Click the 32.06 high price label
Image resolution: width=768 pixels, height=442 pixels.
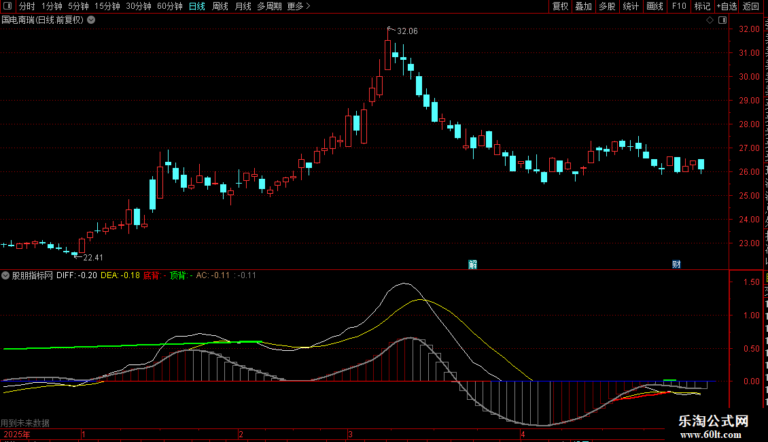click(x=407, y=31)
